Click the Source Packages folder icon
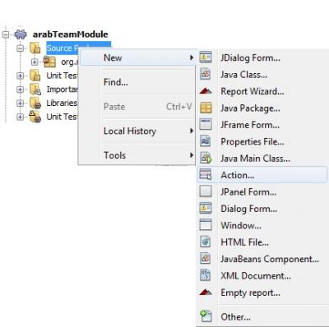The width and height of the screenshot is (329, 327). coord(35,48)
